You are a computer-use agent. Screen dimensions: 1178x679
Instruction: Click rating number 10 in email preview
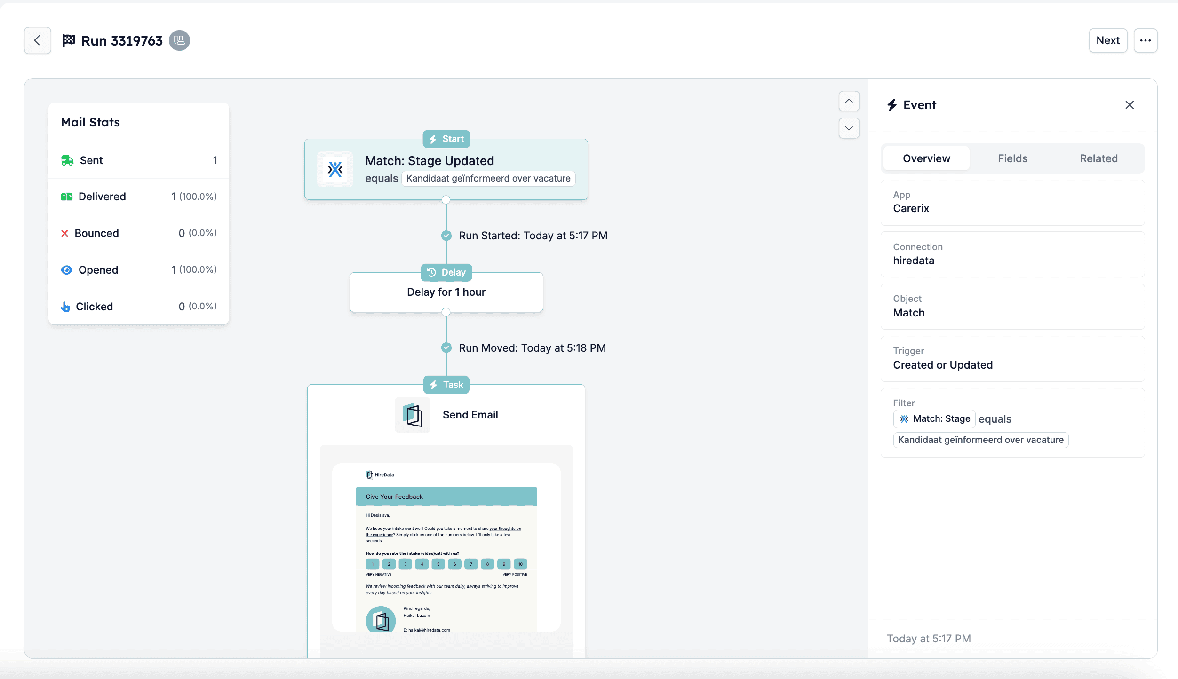520,564
